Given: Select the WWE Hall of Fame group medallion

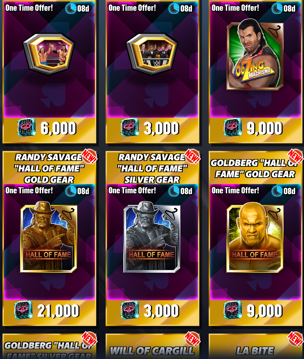Looking at the screenshot, I should 152,54.
